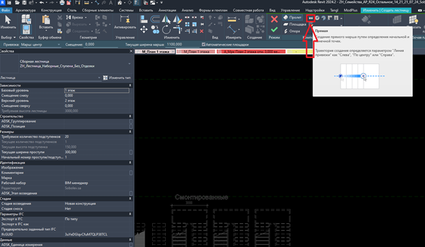Switch to the Аннотации ribbon tab
The width and height of the screenshot is (425, 247).
[x=167, y=10]
